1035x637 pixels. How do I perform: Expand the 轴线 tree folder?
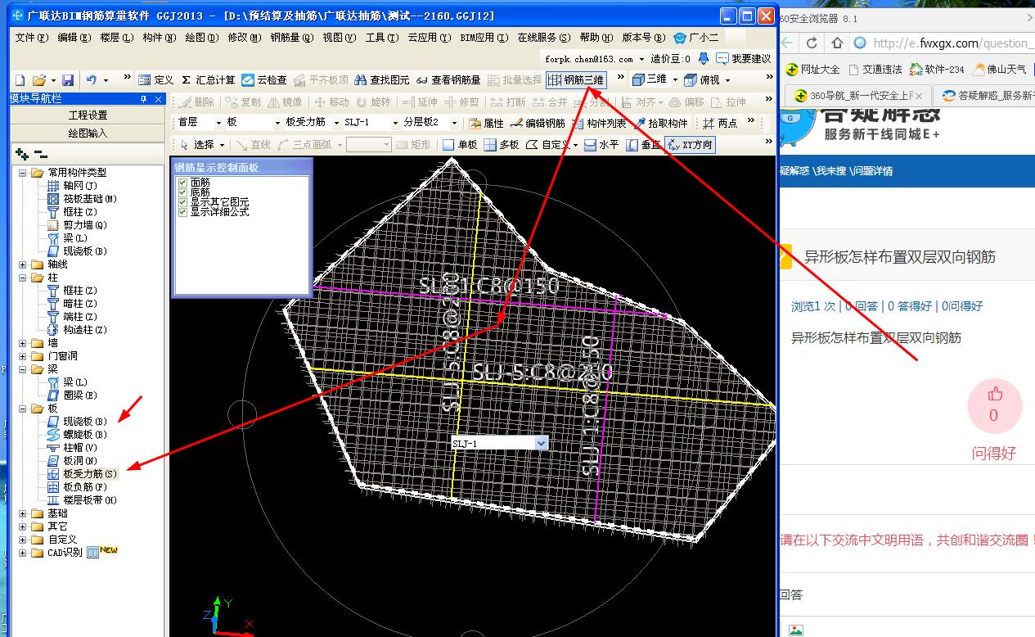(x=24, y=264)
